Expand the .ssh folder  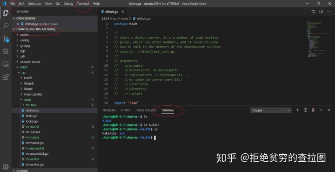click(55, 56)
